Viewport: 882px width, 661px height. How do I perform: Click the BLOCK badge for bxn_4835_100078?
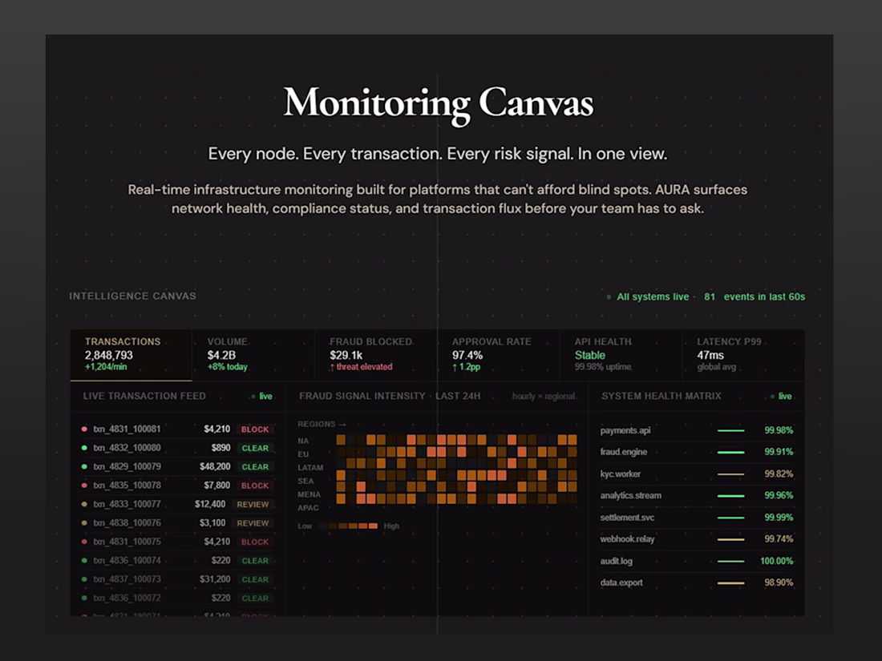point(255,485)
